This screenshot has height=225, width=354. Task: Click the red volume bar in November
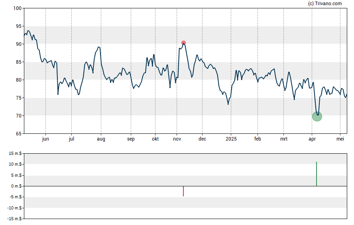(x=183, y=191)
